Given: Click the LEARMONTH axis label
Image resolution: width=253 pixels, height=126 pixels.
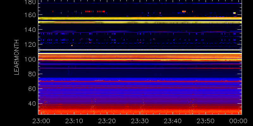Looking at the screenshot, I should pos(17,57).
